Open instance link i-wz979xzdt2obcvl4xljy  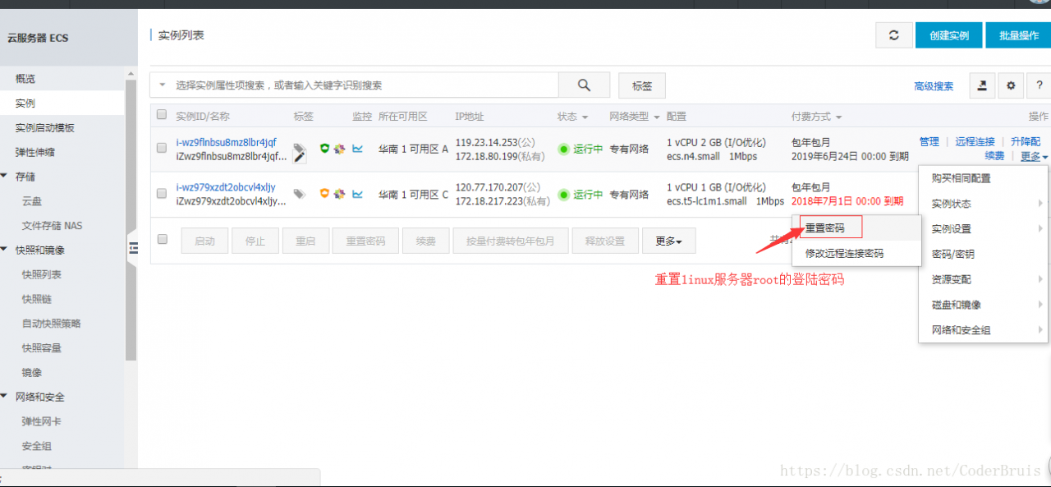point(226,187)
